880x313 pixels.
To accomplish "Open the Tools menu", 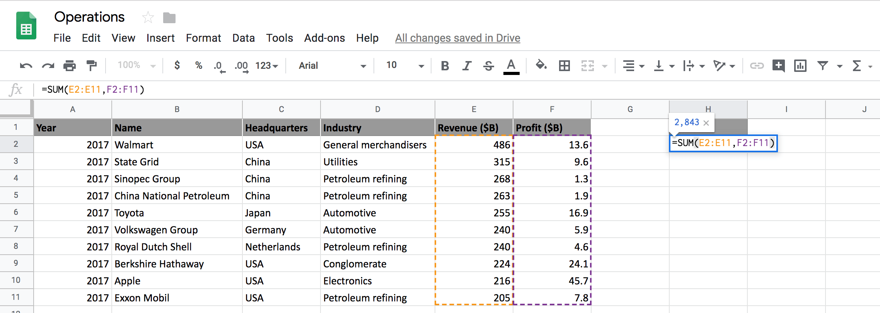I will coord(280,38).
